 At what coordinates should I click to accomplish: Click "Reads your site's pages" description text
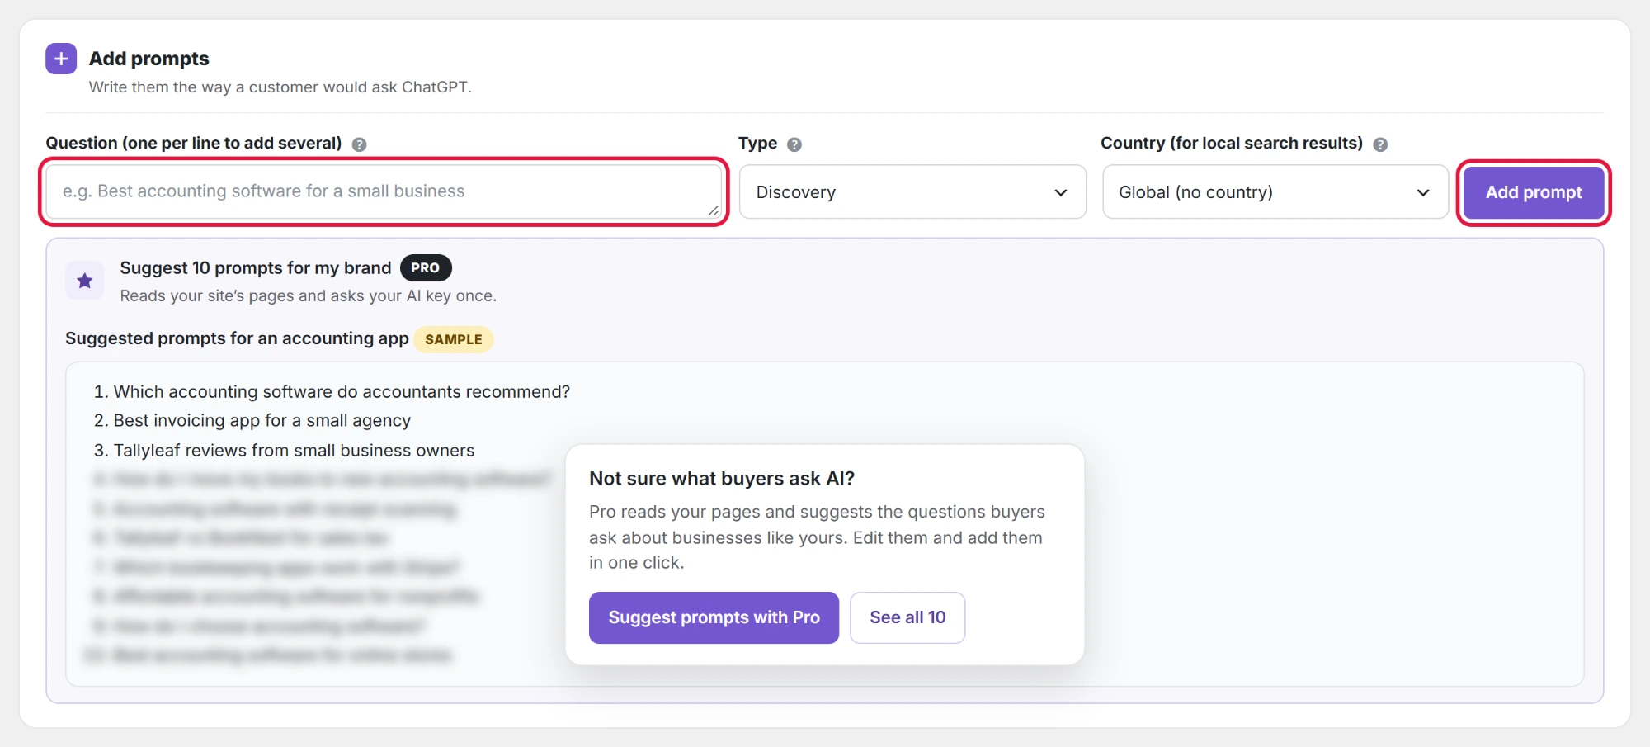[308, 295]
